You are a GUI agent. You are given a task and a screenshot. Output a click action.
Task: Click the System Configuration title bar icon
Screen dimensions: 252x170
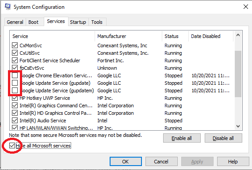coord(8,7)
